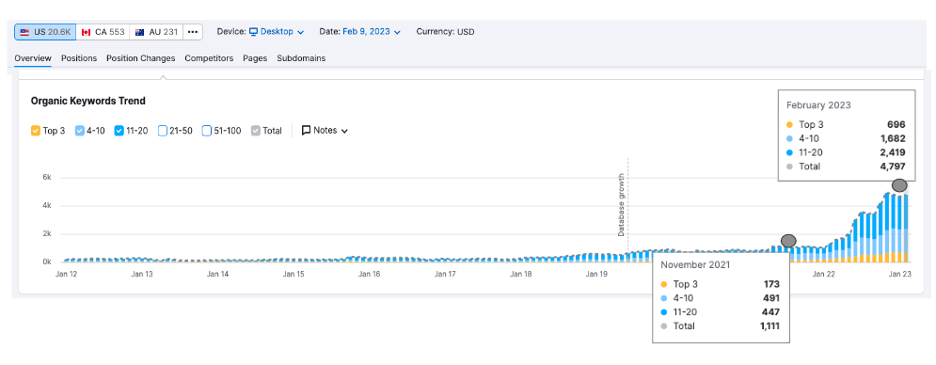The height and width of the screenshot is (365, 936).
Task: Click the February 2023 gray chart marker
Action: tap(899, 185)
